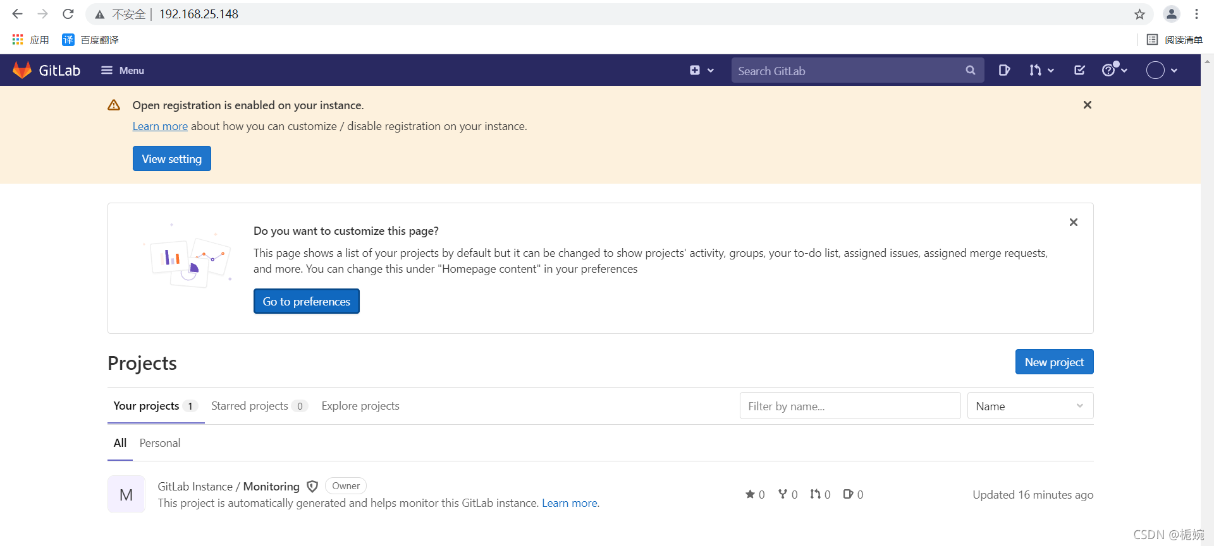This screenshot has height=546, width=1214.
Task: Click the browser forward arrow
Action: click(x=42, y=14)
